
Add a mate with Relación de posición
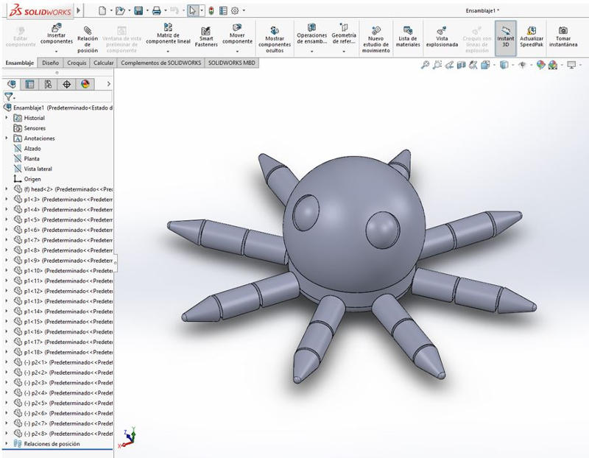click(88, 39)
